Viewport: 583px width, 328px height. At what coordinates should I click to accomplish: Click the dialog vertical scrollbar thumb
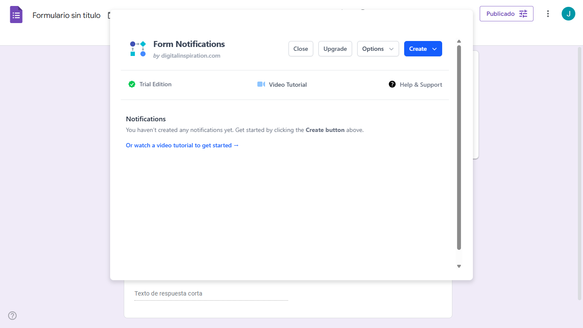click(x=459, y=147)
